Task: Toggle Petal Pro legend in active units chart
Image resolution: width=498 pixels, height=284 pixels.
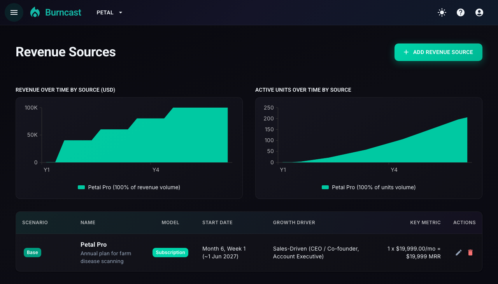Action: 369,187
